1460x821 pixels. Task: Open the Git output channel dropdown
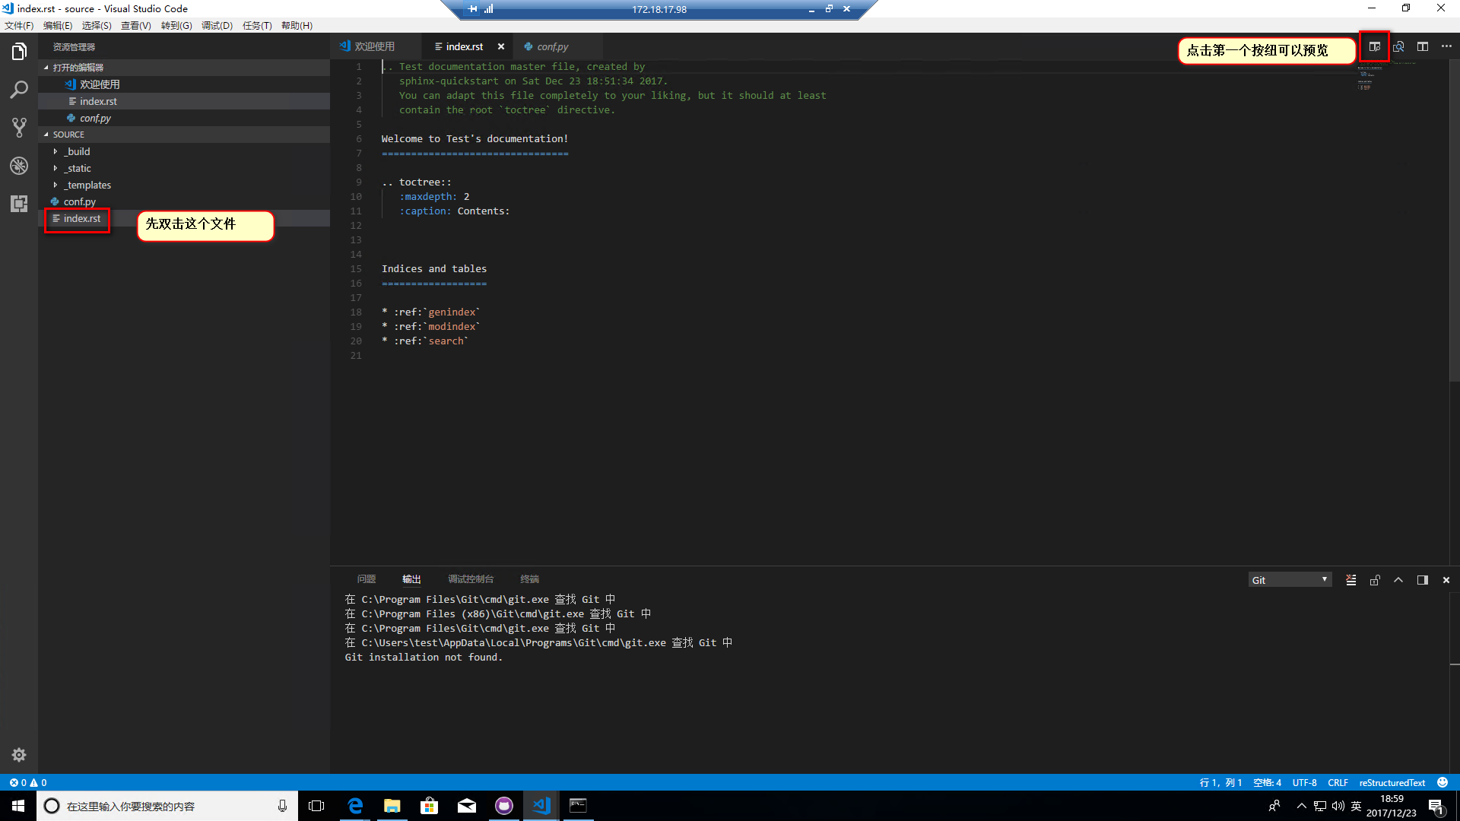pos(1290,580)
